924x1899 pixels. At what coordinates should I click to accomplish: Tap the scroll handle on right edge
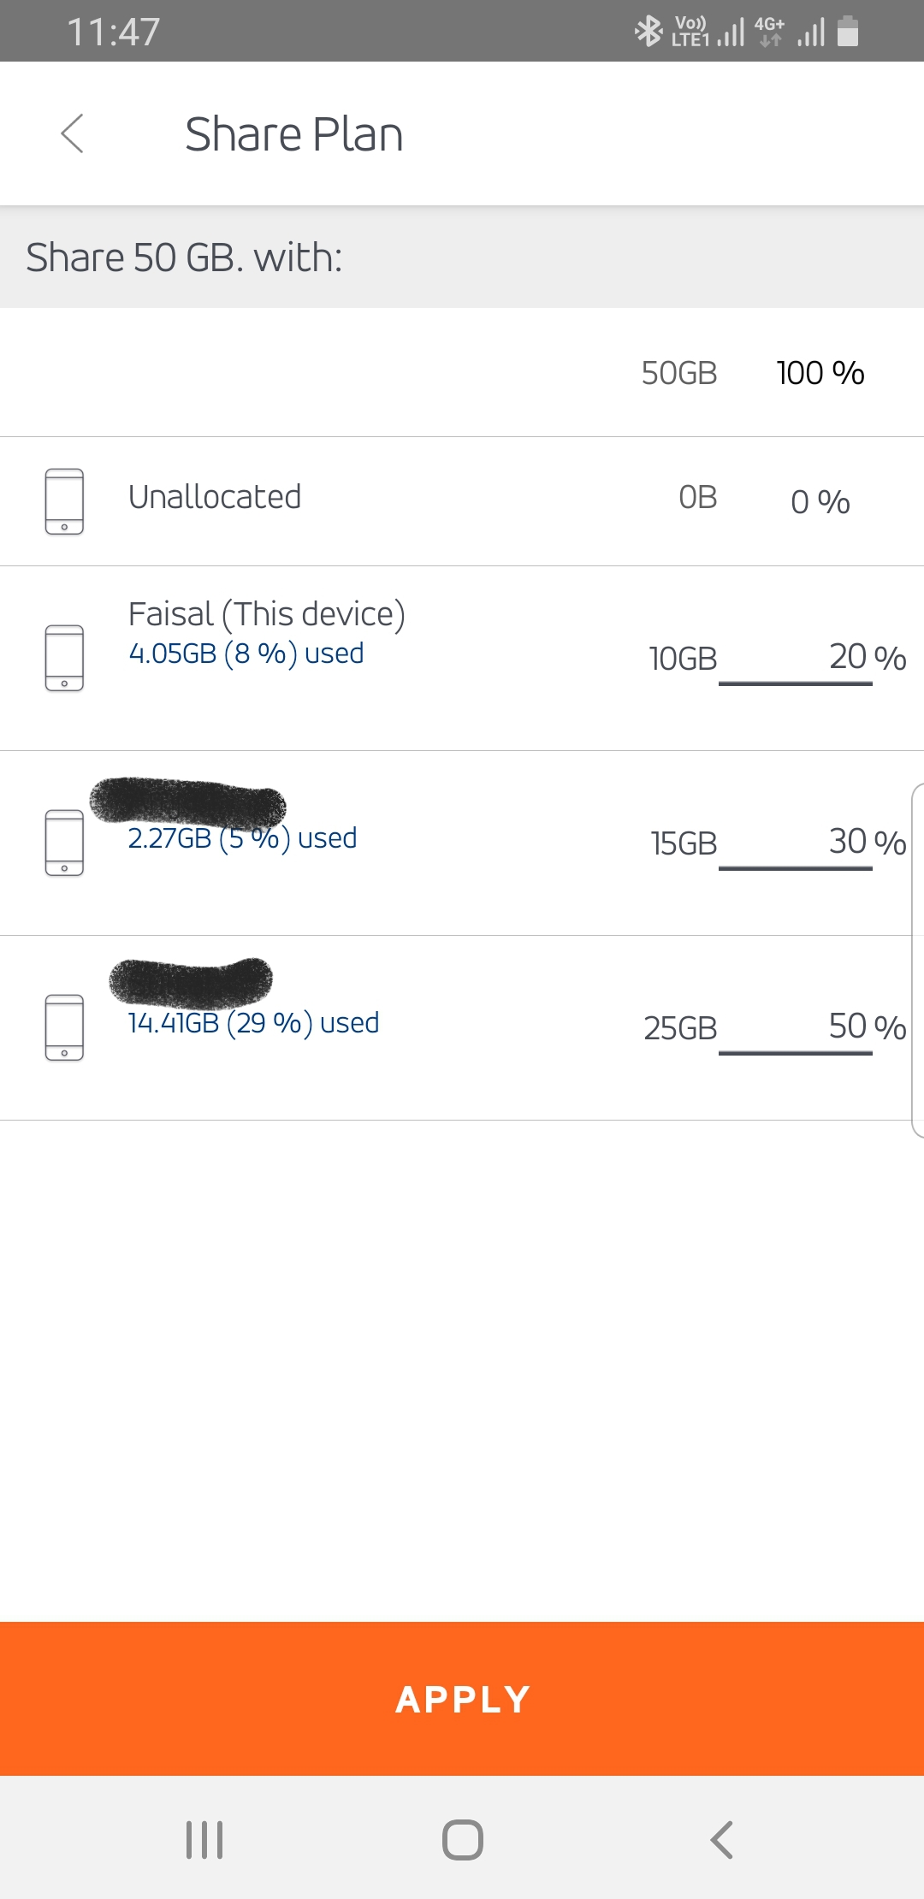click(917, 960)
